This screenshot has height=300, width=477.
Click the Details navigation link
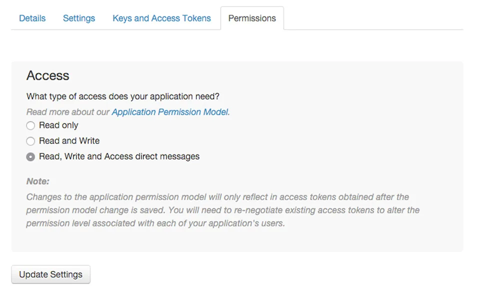point(32,18)
